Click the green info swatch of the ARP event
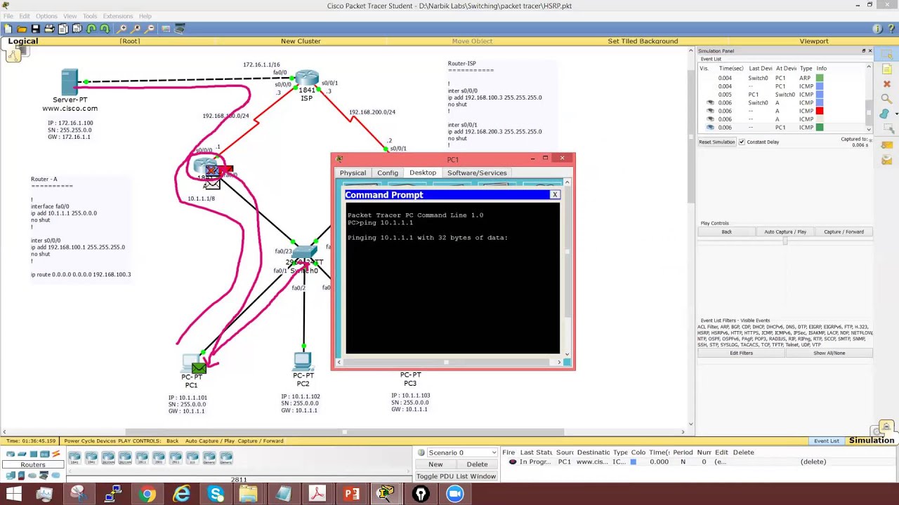 tap(819, 78)
